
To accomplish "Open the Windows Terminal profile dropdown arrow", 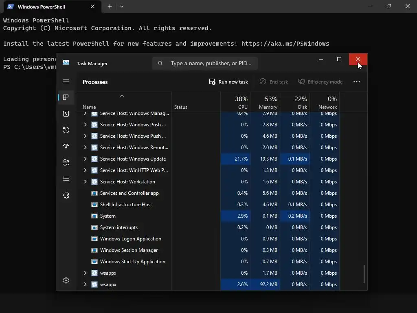I will pyautogui.click(x=121, y=7).
